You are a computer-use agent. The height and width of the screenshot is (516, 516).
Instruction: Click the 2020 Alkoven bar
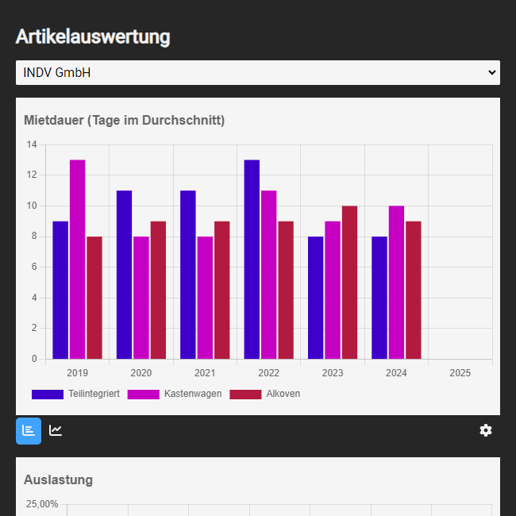click(158, 291)
